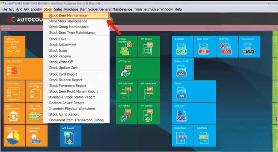Open the A/P Deposit tile
The height and width of the screenshot is (152, 278).
(149, 113)
